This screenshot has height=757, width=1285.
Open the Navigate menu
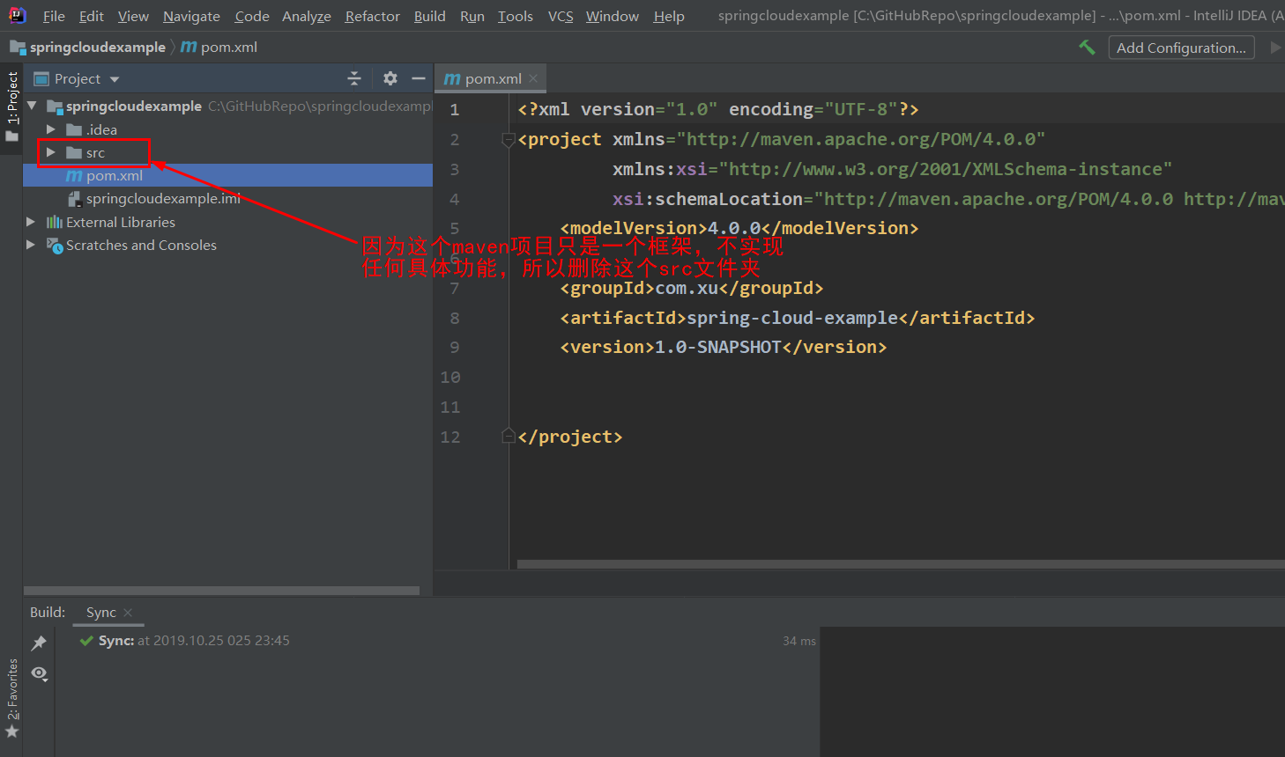(191, 16)
